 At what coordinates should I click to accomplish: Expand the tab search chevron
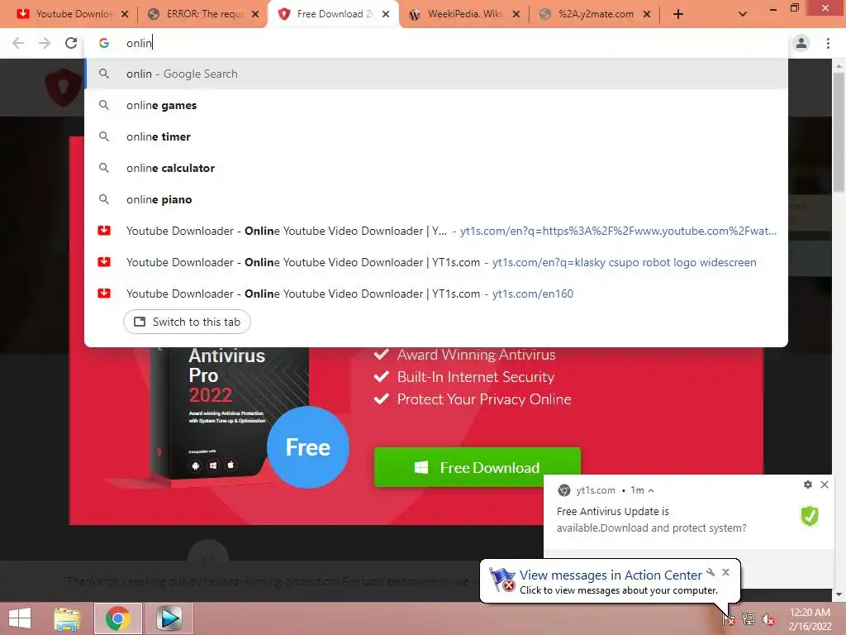click(x=743, y=14)
